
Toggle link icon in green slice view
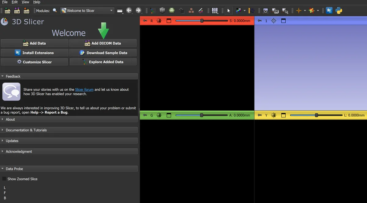click(159, 115)
